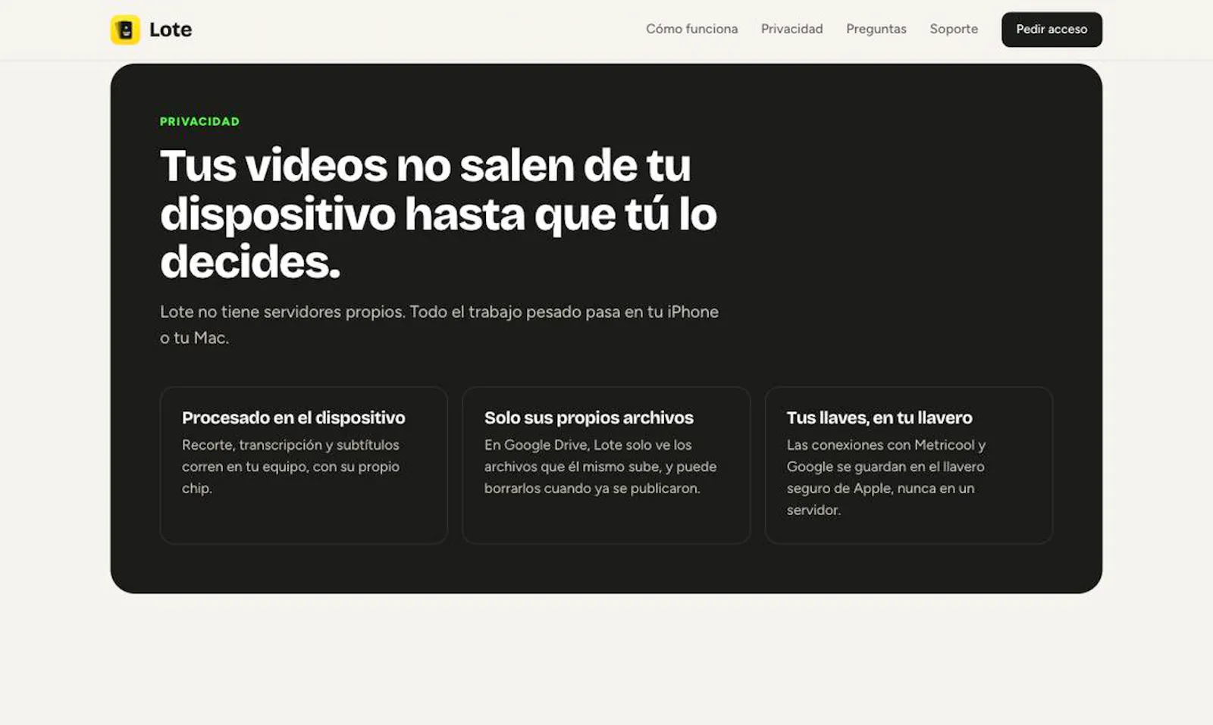Go to the Privacidad nav link
The width and height of the screenshot is (1213, 725).
coord(791,29)
